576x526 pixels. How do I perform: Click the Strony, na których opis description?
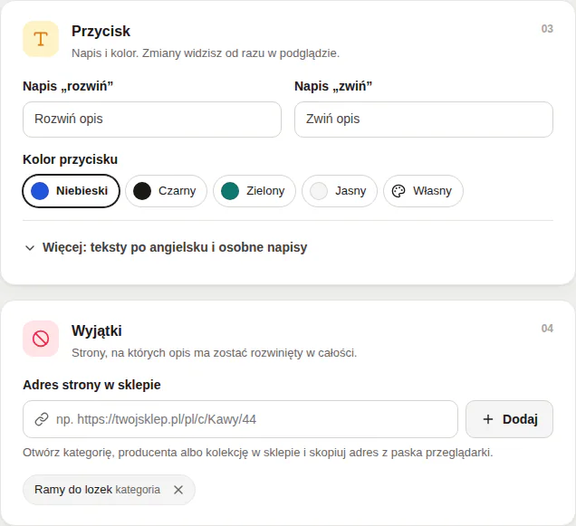[214, 353]
